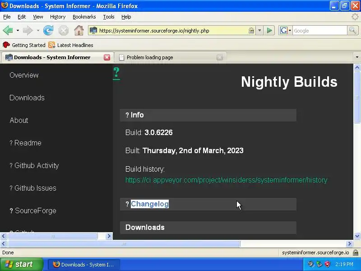This screenshot has height=271, width=361.
Task: Click the padlock icon in the address bar
Action: pyautogui.click(x=251, y=30)
